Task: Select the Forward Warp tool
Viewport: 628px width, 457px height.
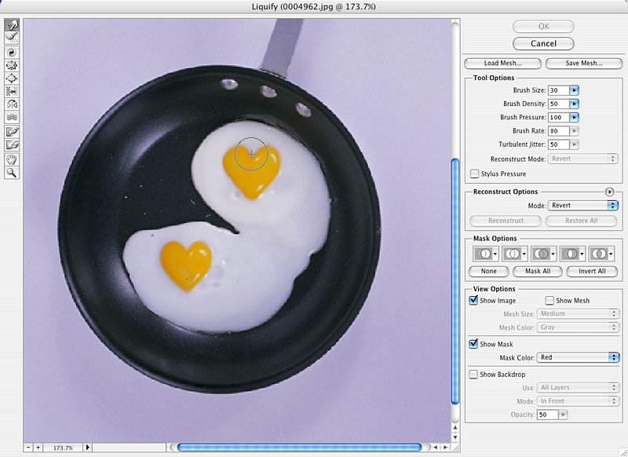Action: (x=12, y=25)
